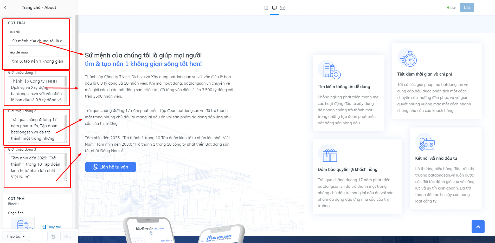Click the Tiêu đề màu input field

pos(38,61)
